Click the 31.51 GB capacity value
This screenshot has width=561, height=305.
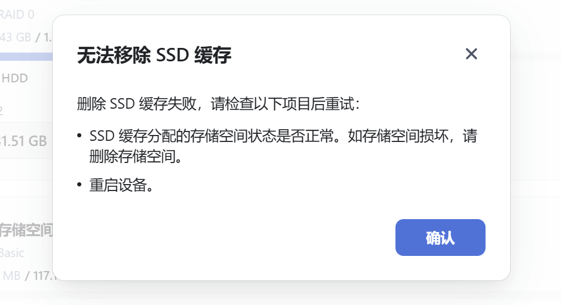pyautogui.click(x=23, y=141)
